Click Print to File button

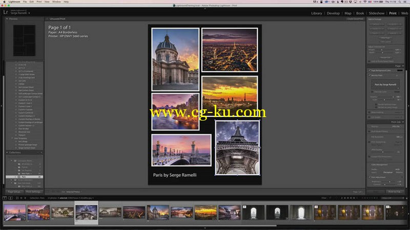[x=395, y=192]
